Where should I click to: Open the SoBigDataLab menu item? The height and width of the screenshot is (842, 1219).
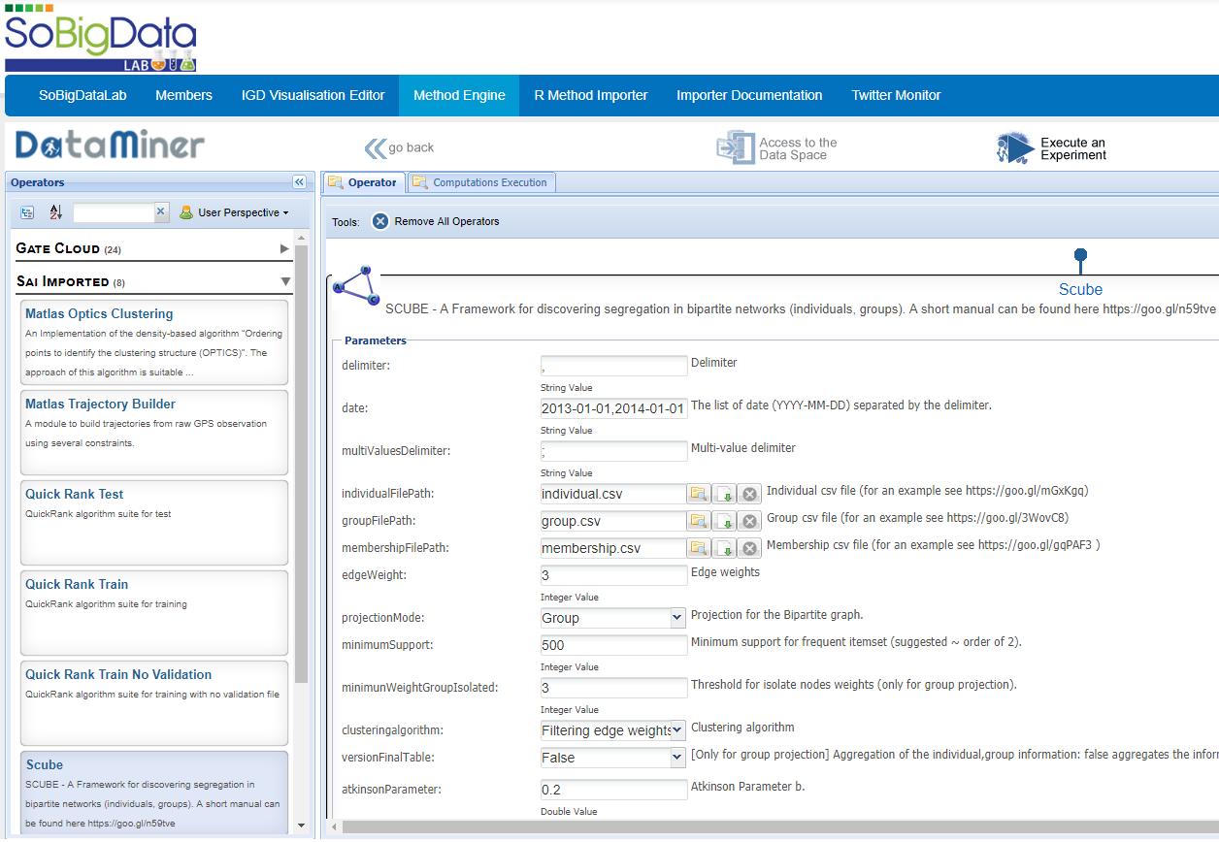pyautogui.click(x=82, y=95)
